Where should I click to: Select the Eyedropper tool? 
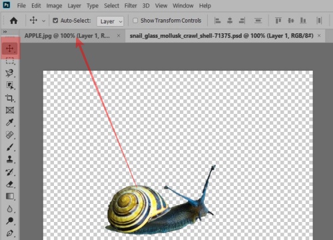click(x=10, y=123)
